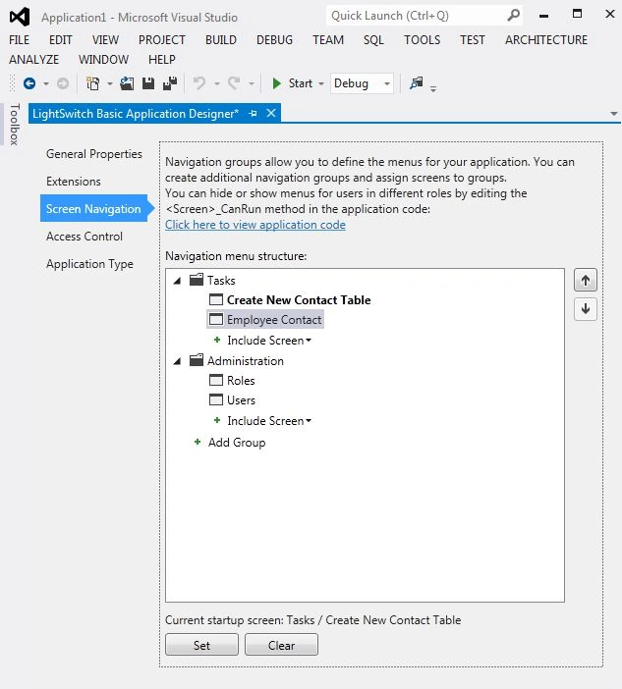This screenshot has height=689, width=622.
Task: Click 'Click here to view application code' link
Action: tap(255, 225)
